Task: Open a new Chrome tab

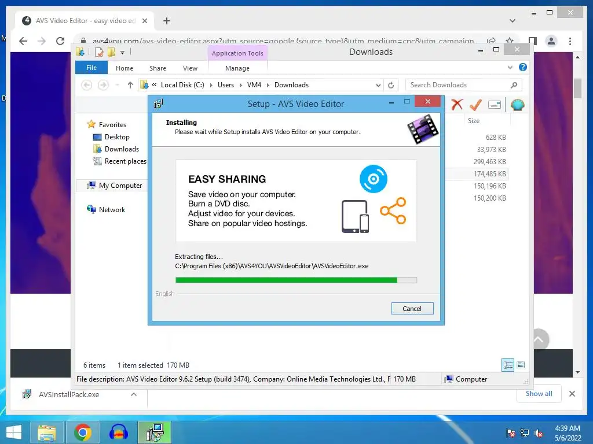Action: click(167, 21)
